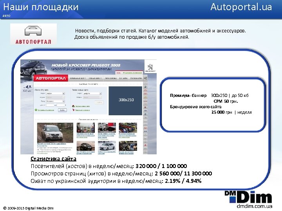Open the large silver Skoda SUV news photo
Screen dimensions: 282x211
55,132
